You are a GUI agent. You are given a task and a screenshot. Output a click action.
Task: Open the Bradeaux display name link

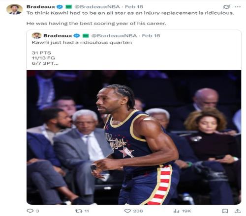point(41,7)
